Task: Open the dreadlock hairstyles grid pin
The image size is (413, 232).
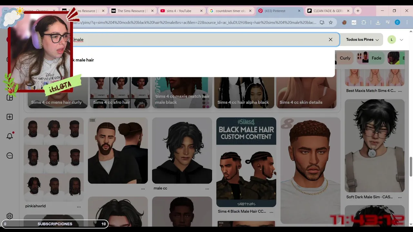Action: tap(54, 159)
